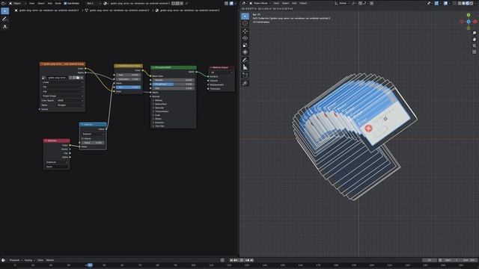Image resolution: width=479 pixels, height=269 pixels.
Task: Open Global transform orientation dropdown
Action: coord(343,3)
